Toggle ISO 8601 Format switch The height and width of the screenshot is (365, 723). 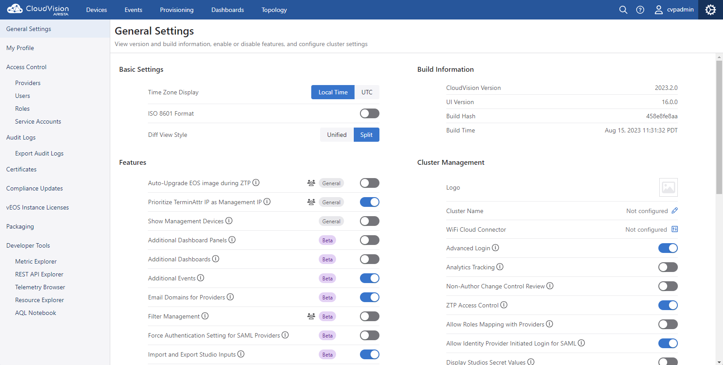pos(370,113)
